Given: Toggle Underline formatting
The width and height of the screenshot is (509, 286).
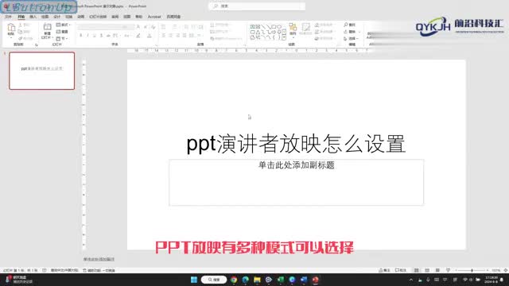Looking at the screenshot, I should tap(95, 36).
